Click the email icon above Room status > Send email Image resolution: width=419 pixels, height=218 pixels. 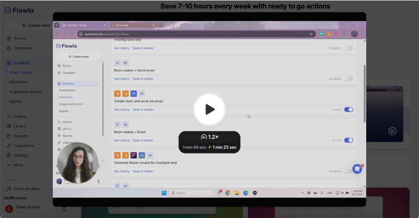click(126, 63)
